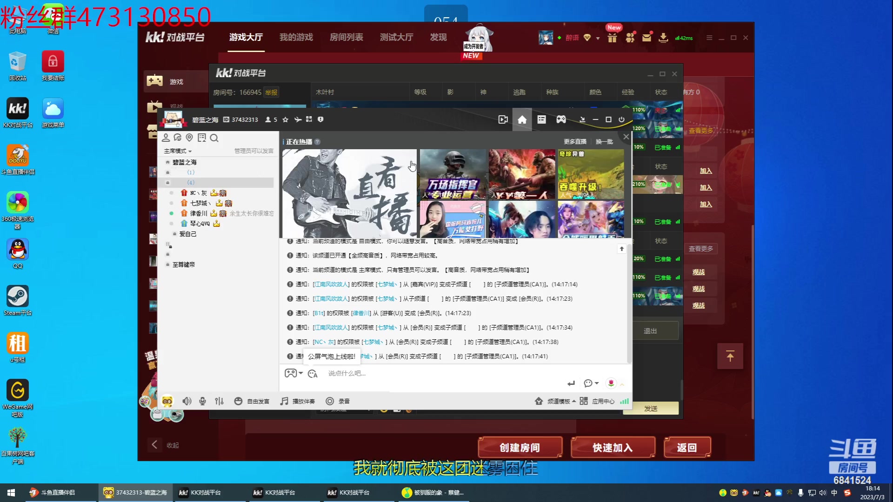The height and width of the screenshot is (502, 893).
Task: Switch to 发现 tab
Action: point(438,37)
